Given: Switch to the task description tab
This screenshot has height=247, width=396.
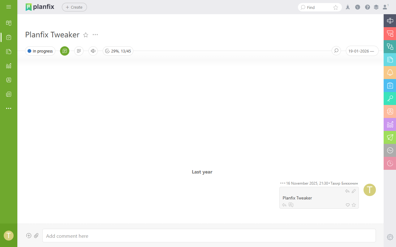Looking at the screenshot, I should [79, 51].
